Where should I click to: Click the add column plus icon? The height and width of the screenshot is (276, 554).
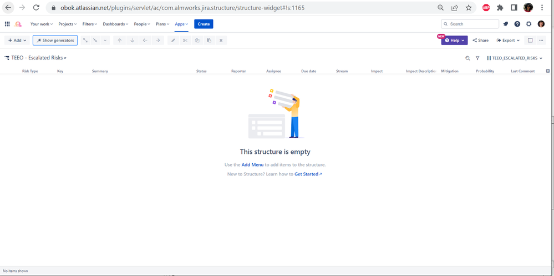coord(548,71)
